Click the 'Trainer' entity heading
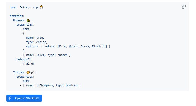This screenshot has width=196, height=106. point(19,72)
